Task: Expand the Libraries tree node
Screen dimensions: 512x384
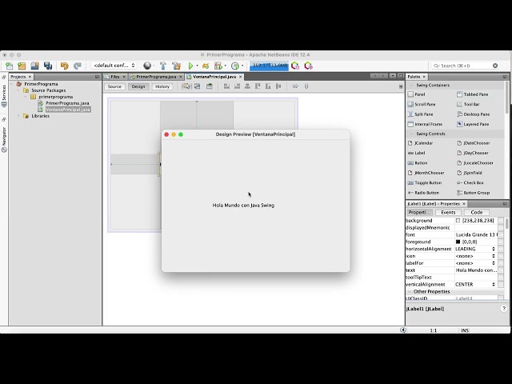Action: (18, 116)
